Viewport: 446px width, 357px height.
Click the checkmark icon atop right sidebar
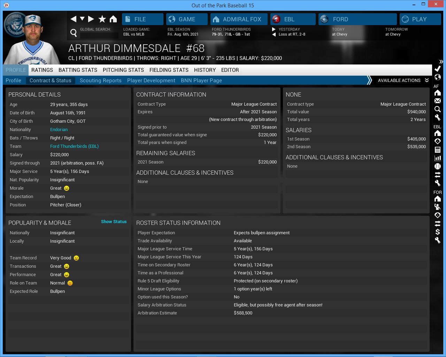click(x=438, y=69)
